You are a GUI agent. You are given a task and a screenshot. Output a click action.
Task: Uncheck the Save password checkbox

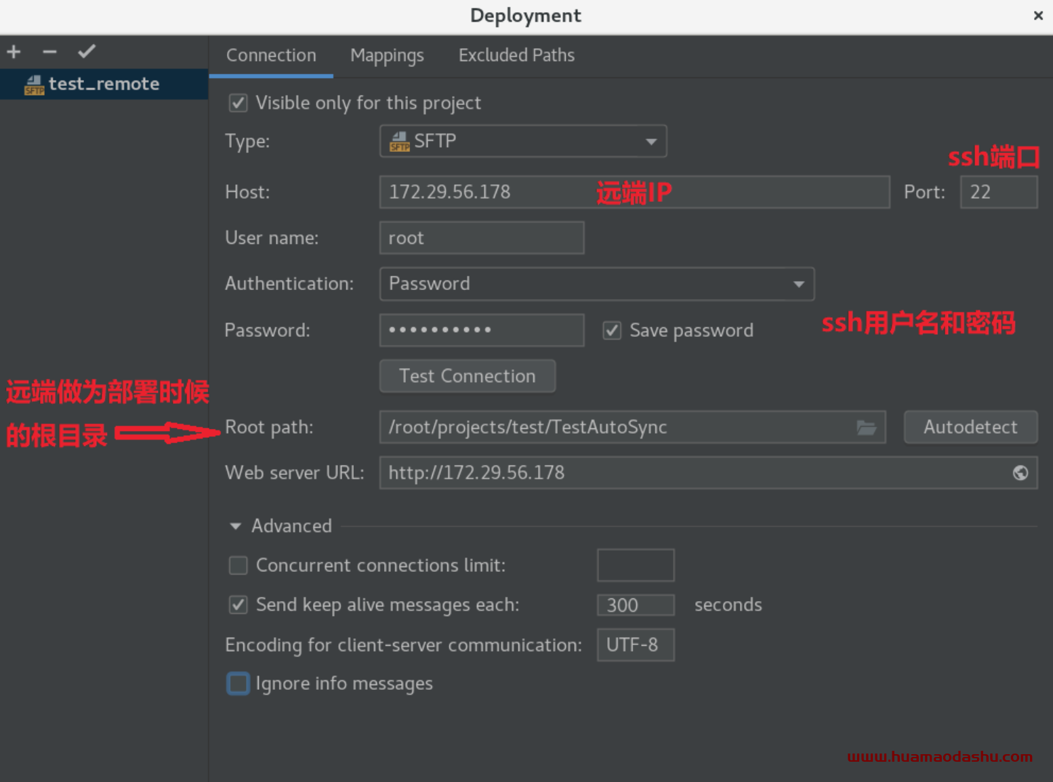(612, 331)
